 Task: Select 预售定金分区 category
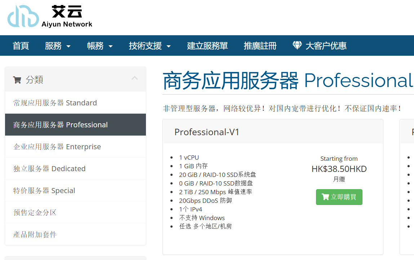pos(76,212)
